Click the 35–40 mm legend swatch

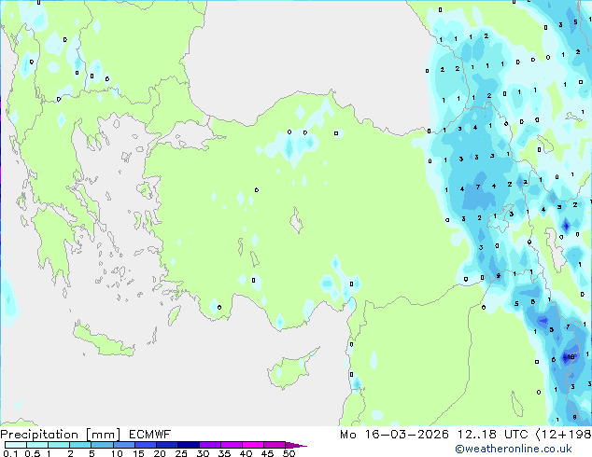coord(231,445)
